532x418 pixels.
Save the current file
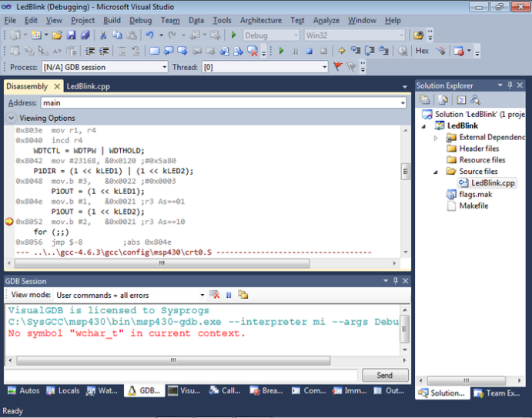pyautogui.click(x=71, y=35)
